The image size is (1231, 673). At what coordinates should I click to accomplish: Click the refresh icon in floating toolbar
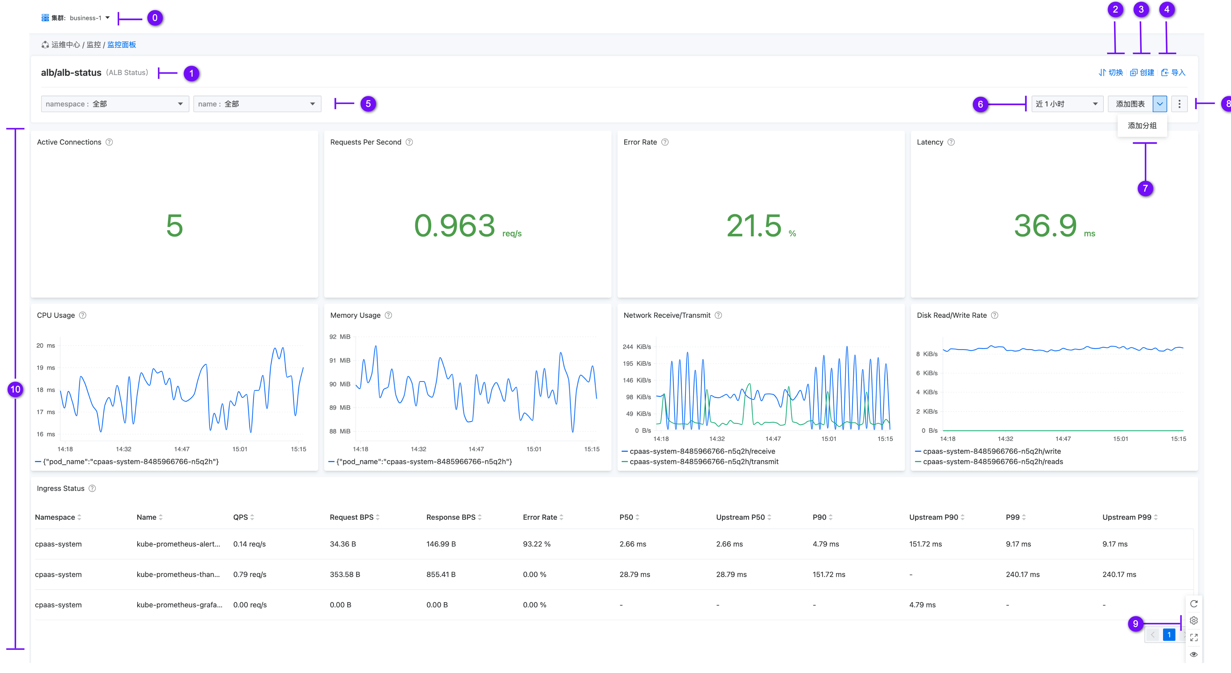coord(1193,604)
